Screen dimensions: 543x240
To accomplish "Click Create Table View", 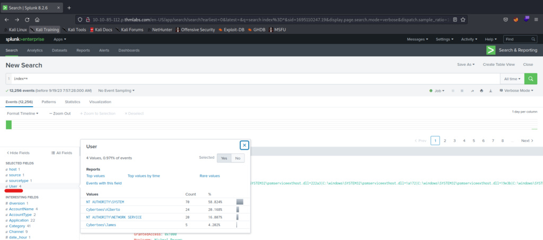I will (498, 64).
